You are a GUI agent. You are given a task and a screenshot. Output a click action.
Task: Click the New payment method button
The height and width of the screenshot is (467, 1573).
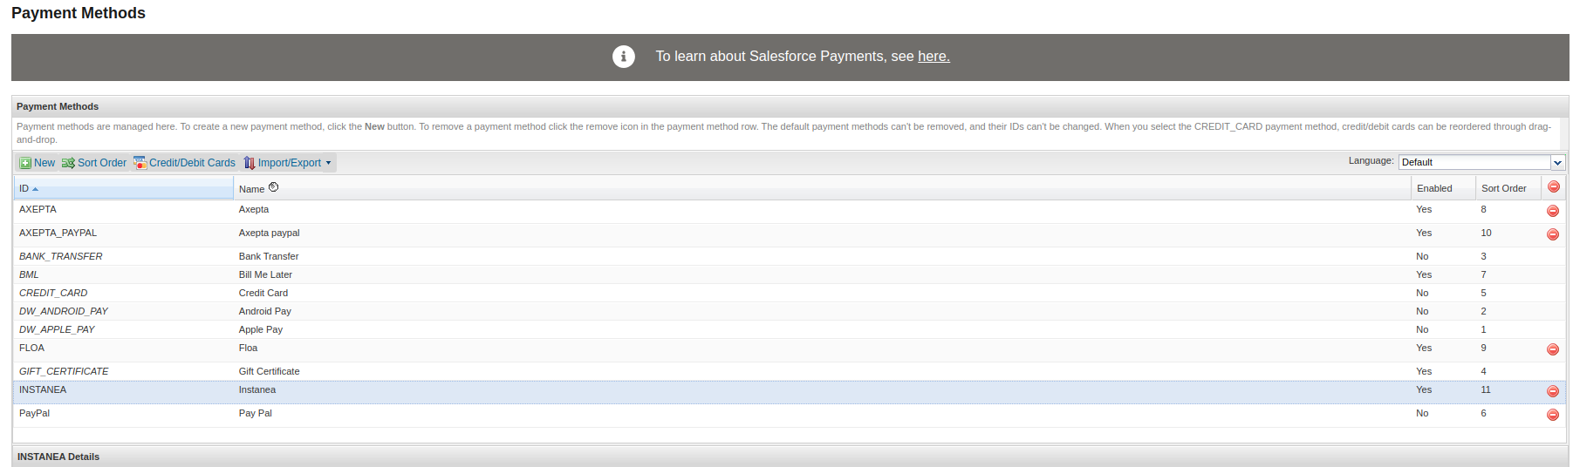[x=38, y=163]
